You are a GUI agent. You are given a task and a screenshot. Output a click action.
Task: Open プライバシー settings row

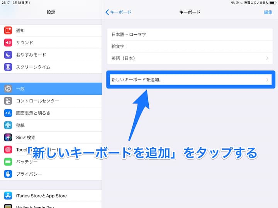click(x=51, y=174)
